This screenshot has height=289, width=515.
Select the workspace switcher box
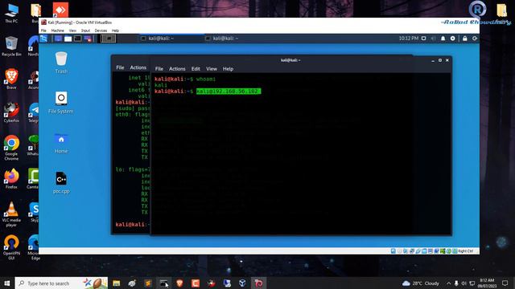point(109,39)
